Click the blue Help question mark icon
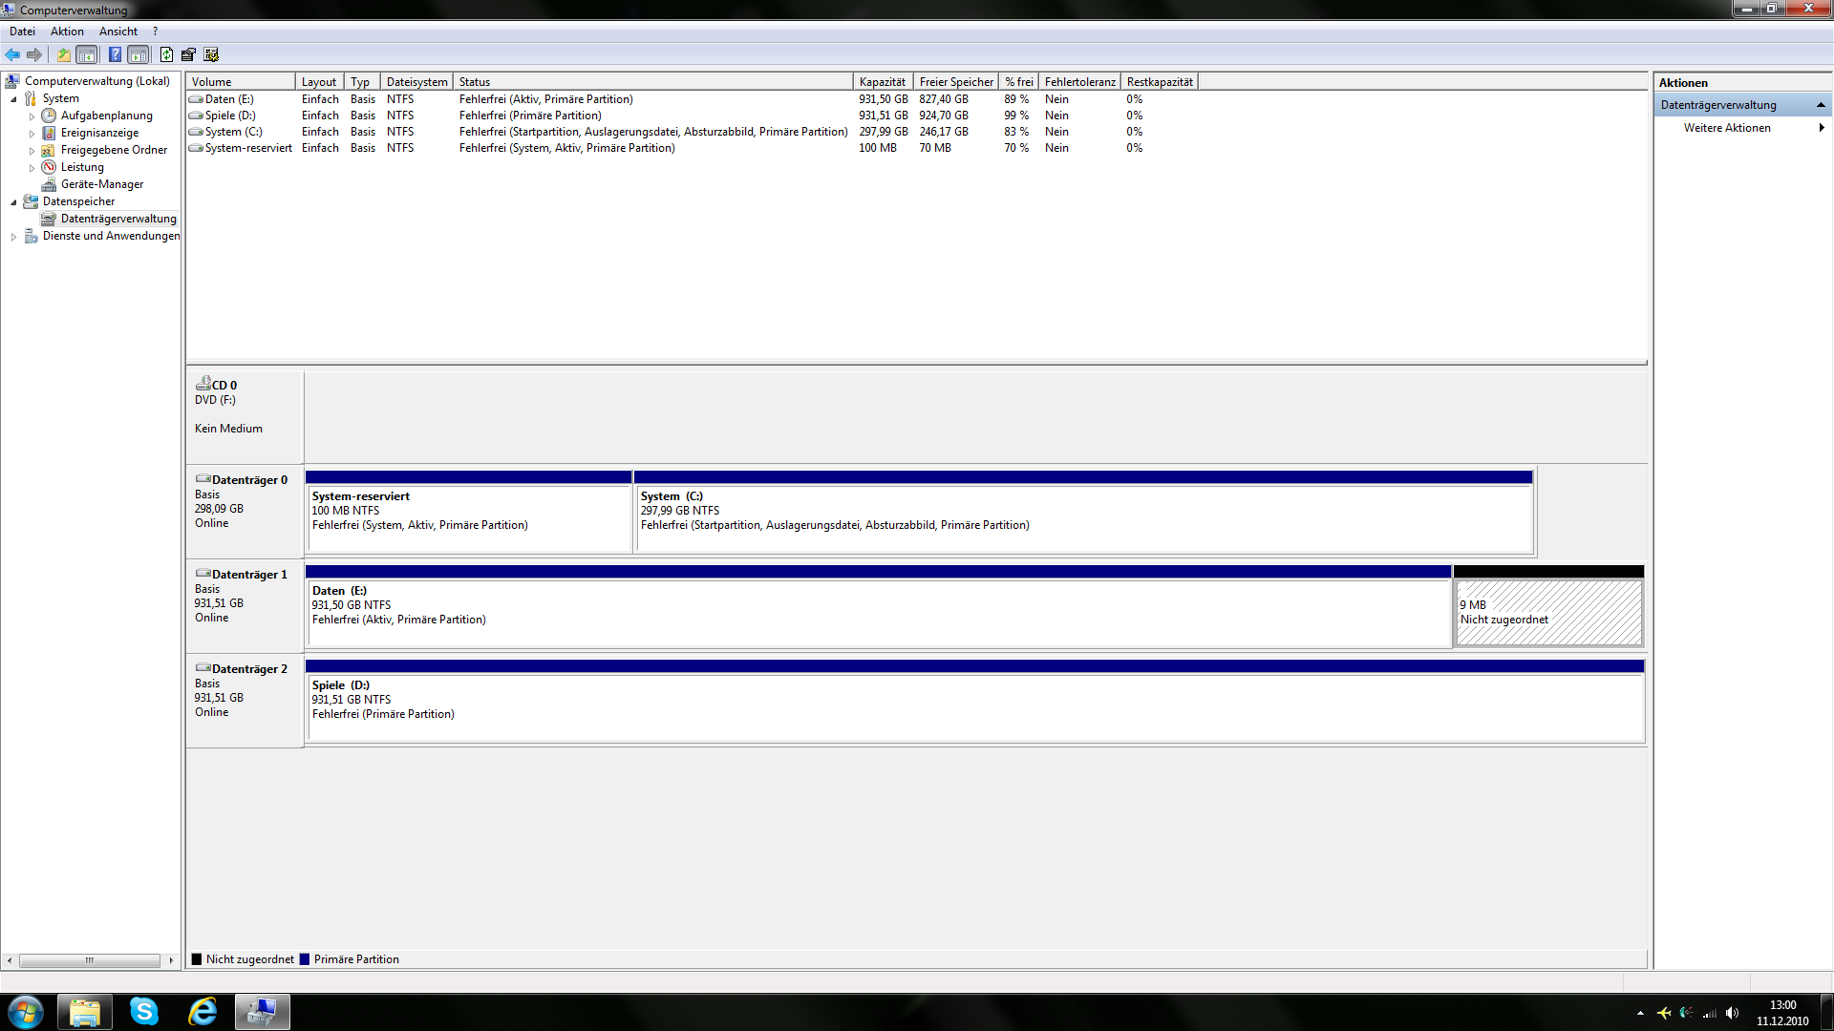1834x1031 pixels. coord(115,54)
